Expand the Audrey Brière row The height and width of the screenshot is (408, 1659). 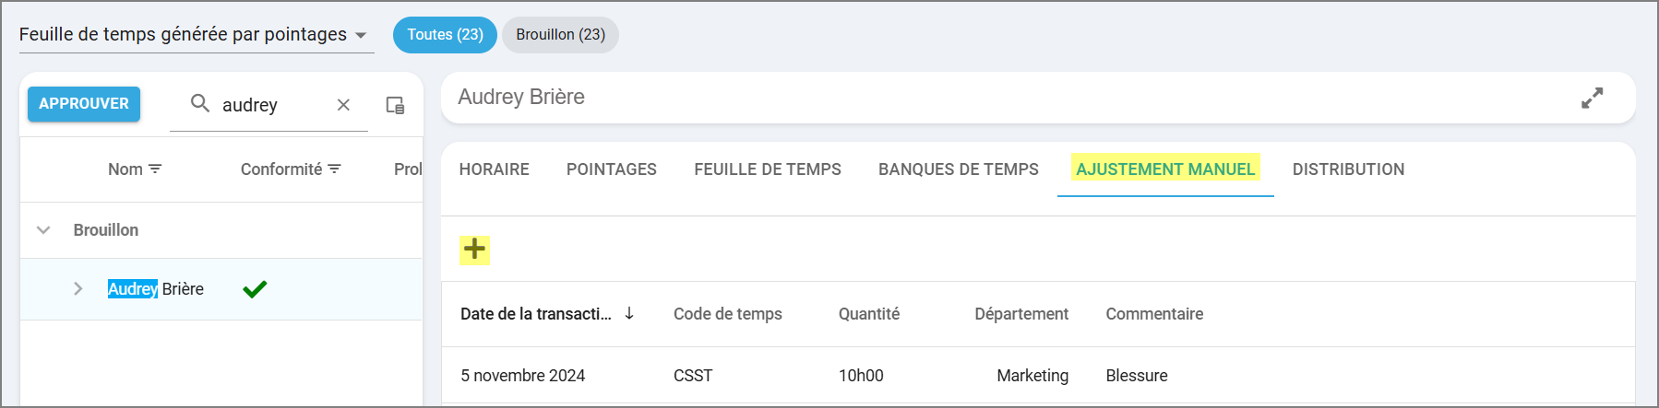coord(78,289)
